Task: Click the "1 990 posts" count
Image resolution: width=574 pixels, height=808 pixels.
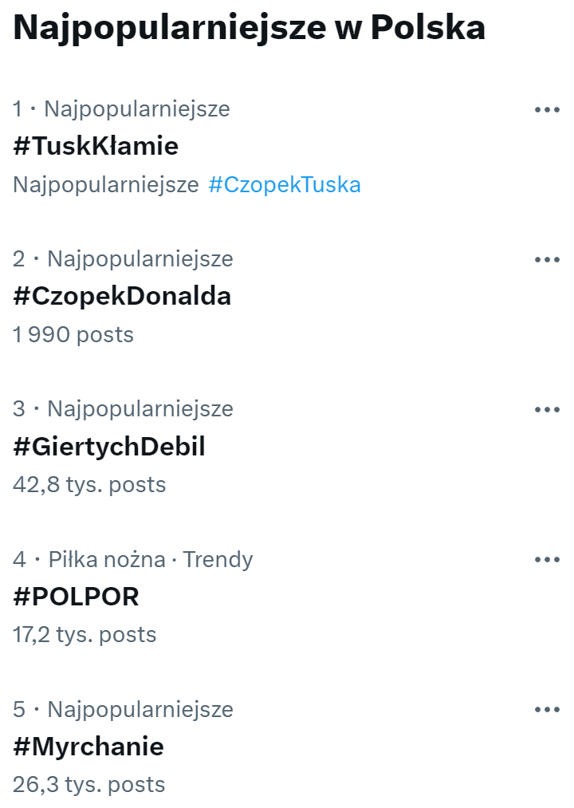Action: [x=73, y=335]
